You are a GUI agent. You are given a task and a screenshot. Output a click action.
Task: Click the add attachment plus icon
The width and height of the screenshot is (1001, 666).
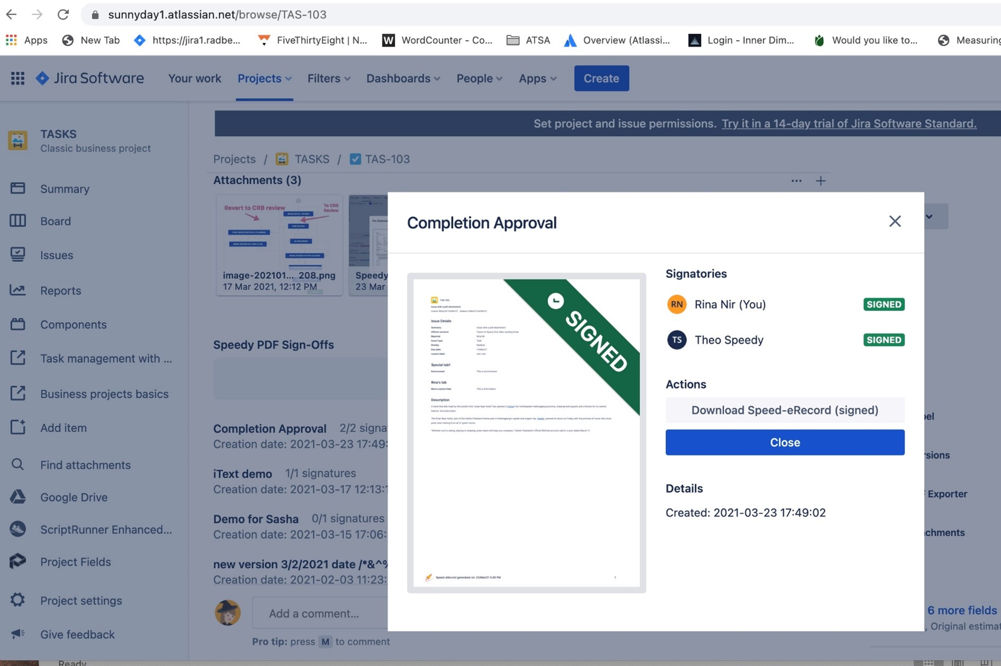pos(820,180)
